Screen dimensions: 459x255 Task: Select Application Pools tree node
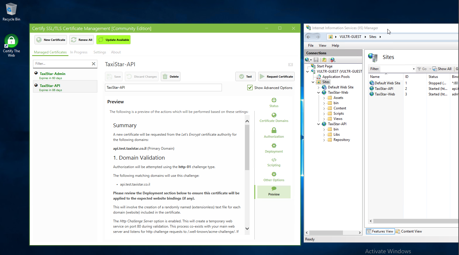336,77
